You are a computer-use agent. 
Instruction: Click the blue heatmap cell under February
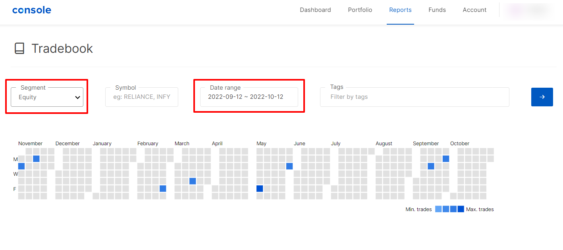[x=163, y=188]
